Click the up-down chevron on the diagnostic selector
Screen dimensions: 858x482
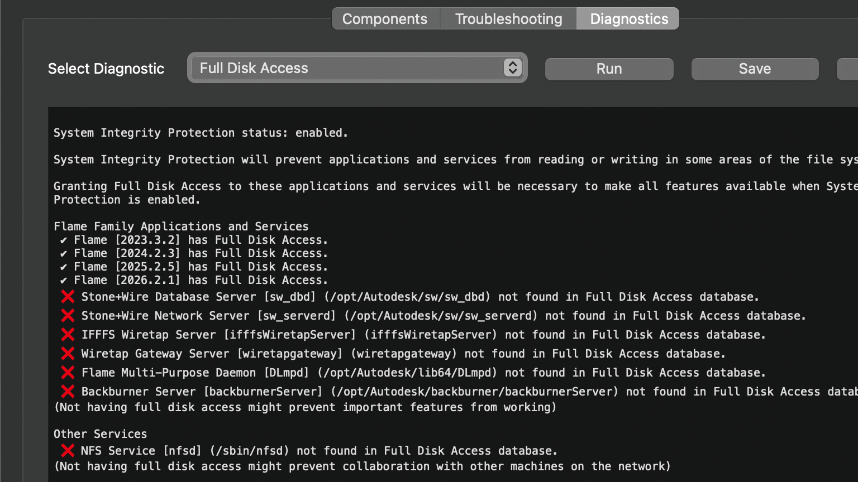click(x=512, y=68)
